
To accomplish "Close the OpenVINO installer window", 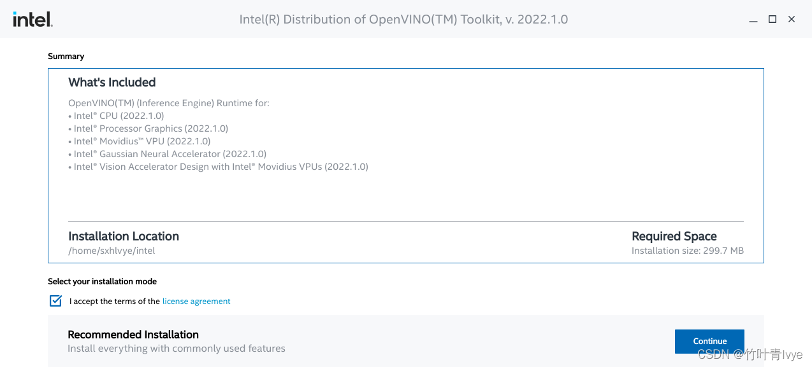I will click(x=792, y=19).
